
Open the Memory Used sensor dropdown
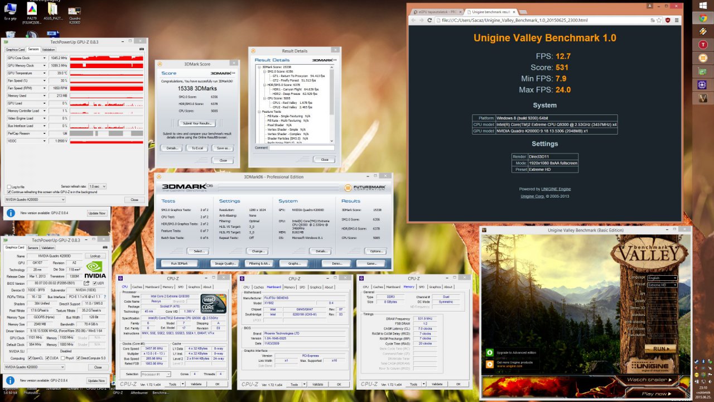point(45,95)
